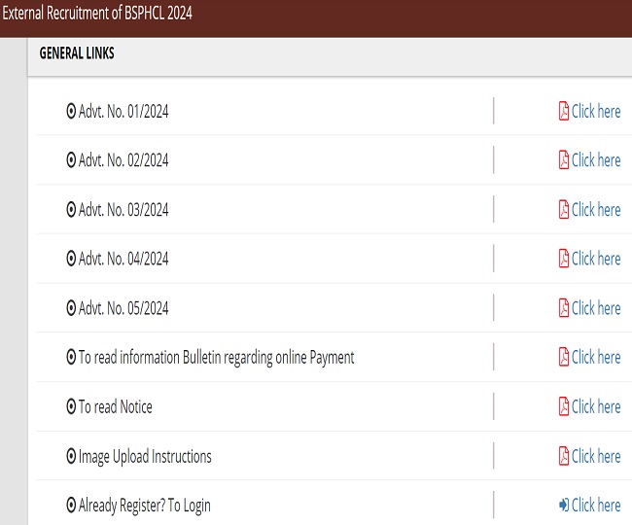Click PDF icon for Advt. No. 01/2024
Viewport: 632px width, 525px height.
click(x=563, y=111)
